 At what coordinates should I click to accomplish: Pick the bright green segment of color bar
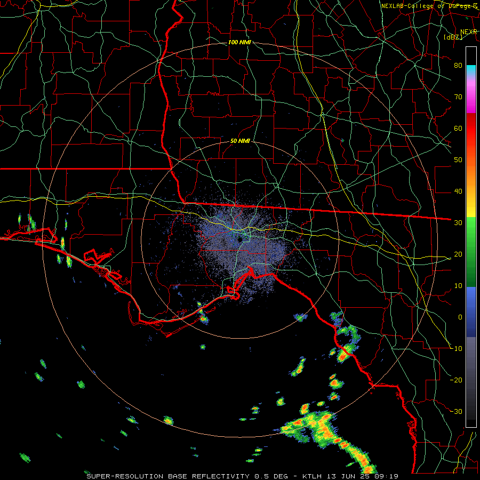coord(471,229)
